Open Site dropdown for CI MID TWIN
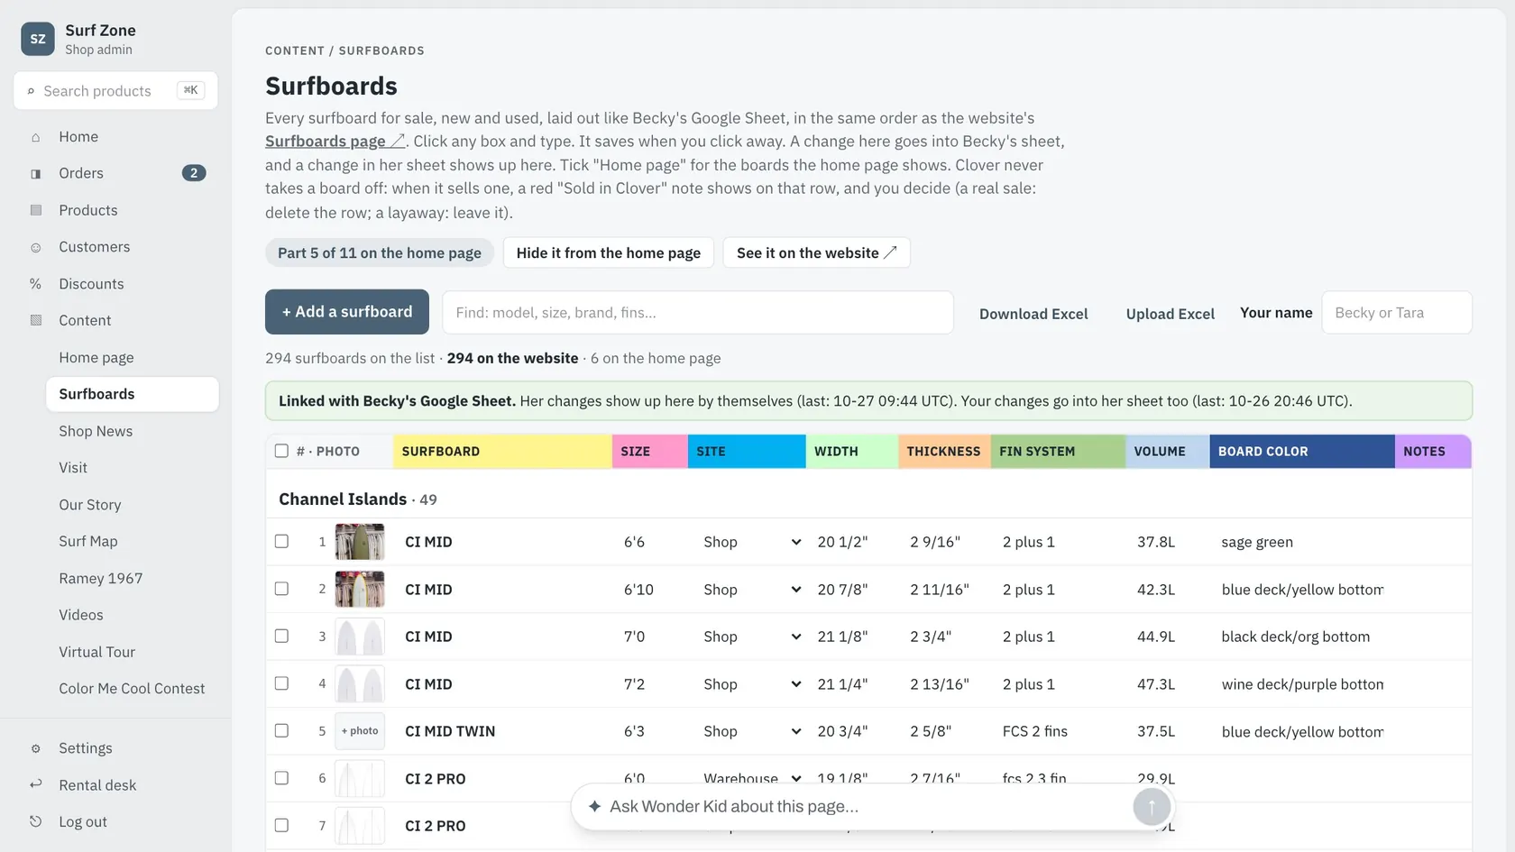The image size is (1515, 852). coord(751,731)
